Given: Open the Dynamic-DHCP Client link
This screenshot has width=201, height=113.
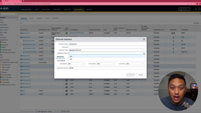Looking at the screenshot, I should [77, 33].
